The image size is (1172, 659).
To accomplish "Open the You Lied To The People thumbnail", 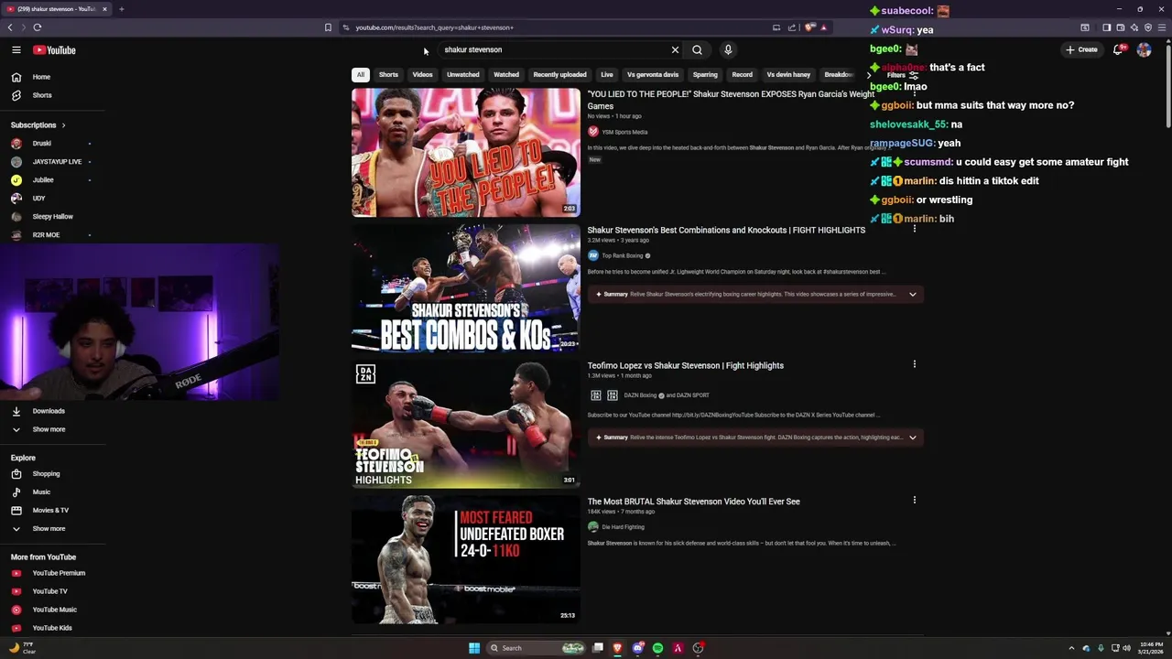I will tap(466, 153).
